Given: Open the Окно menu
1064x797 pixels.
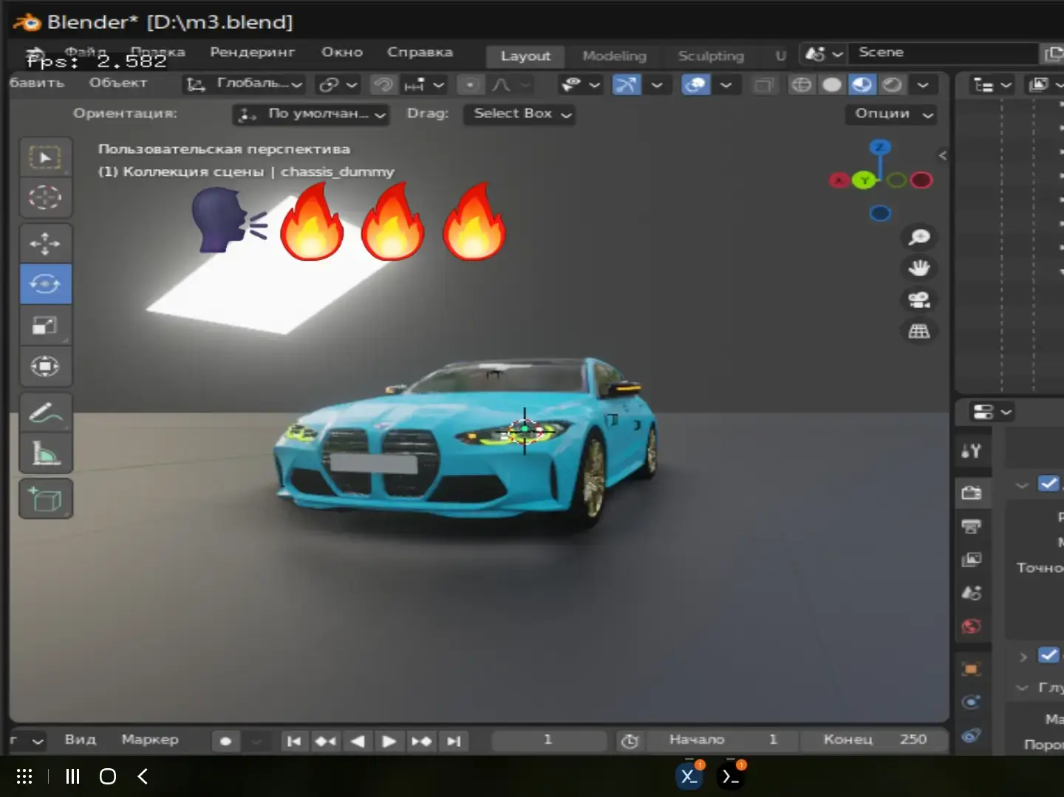Looking at the screenshot, I should pyautogui.click(x=342, y=52).
